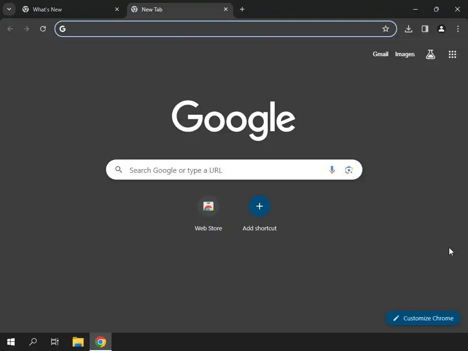Image resolution: width=468 pixels, height=351 pixels.
Task: Go forward using the forward arrow
Action: coord(27,29)
